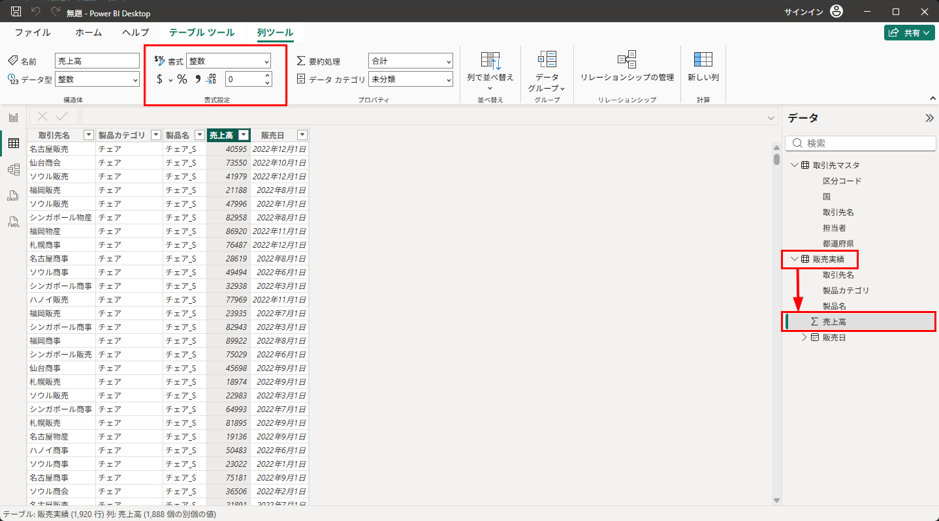Viewport: 939px width, 521px height.
Task: Open filter dropdown on 取引先名 column header
Action: tap(89, 135)
